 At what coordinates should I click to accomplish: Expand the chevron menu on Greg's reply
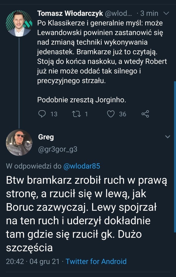pos(167,137)
